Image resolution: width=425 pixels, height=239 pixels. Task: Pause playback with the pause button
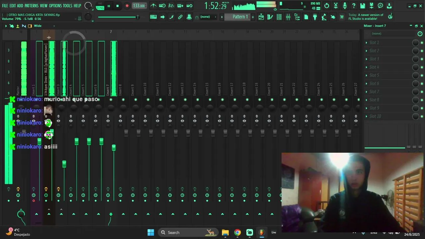click(x=109, y=6)
